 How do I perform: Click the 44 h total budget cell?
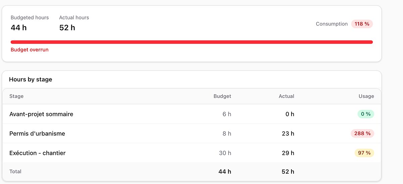coord(225,172)
